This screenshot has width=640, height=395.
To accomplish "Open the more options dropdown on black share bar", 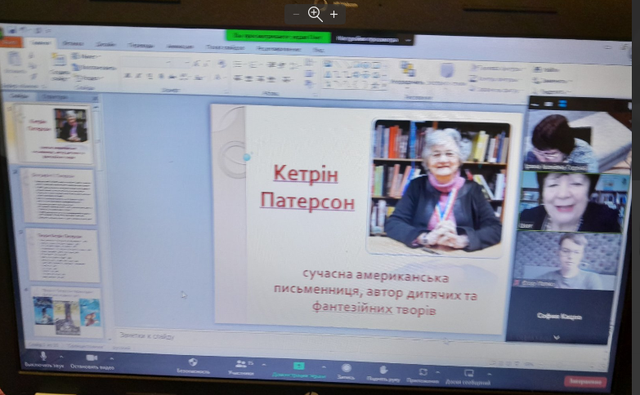I will coord(408,40).
